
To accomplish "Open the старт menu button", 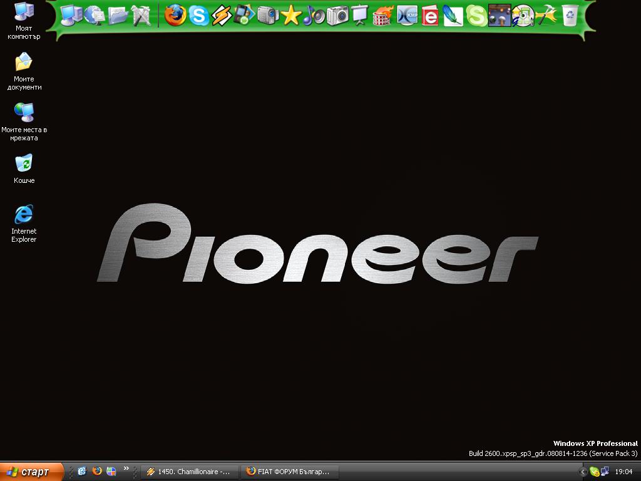I will (x=32, y=472).
